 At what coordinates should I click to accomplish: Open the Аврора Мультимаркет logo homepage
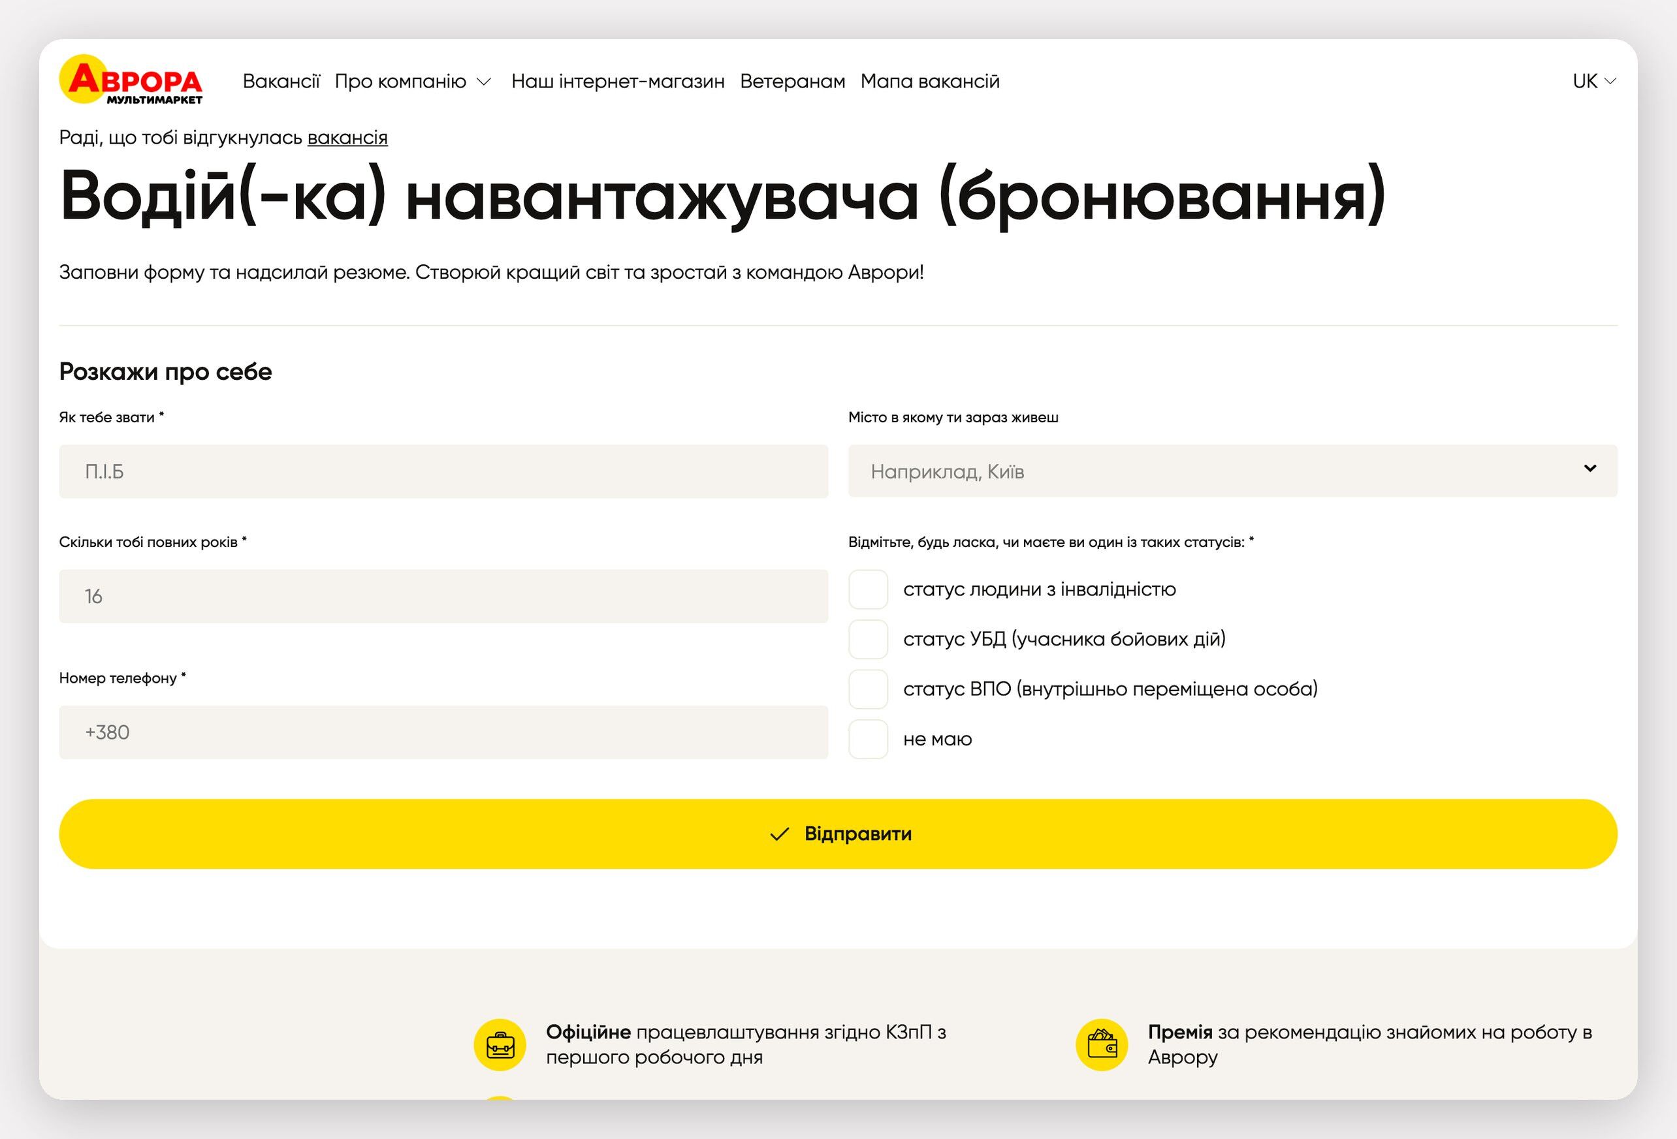pyautogui.click(x=131, y=80)
